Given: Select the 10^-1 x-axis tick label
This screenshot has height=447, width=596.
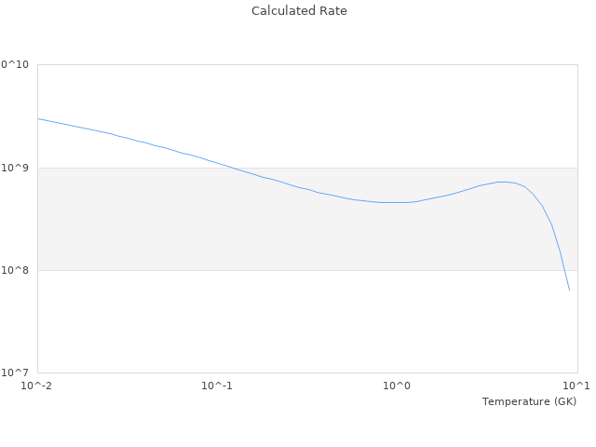Looking at the screenshot, I should [x=217, y=386].
